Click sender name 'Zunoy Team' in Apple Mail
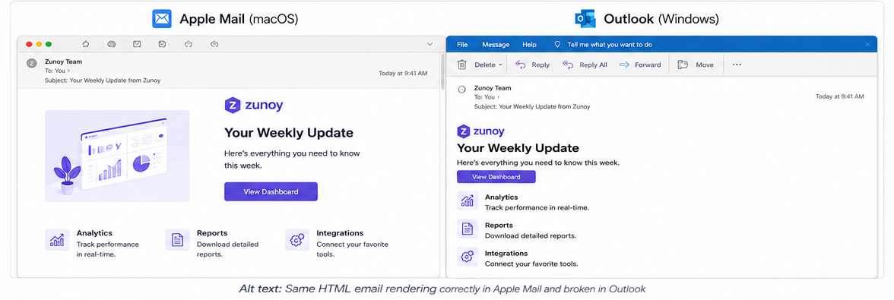This screenshot has height=300, width=894. click(x=63, y=62)
